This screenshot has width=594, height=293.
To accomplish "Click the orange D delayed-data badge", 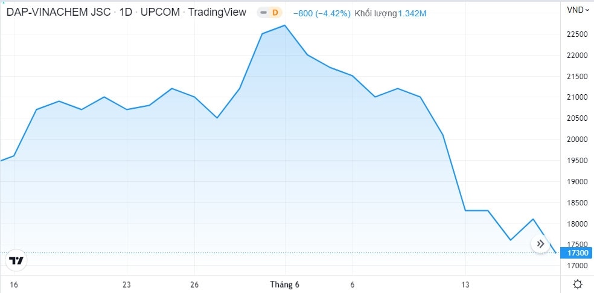I will coord(275,12).
